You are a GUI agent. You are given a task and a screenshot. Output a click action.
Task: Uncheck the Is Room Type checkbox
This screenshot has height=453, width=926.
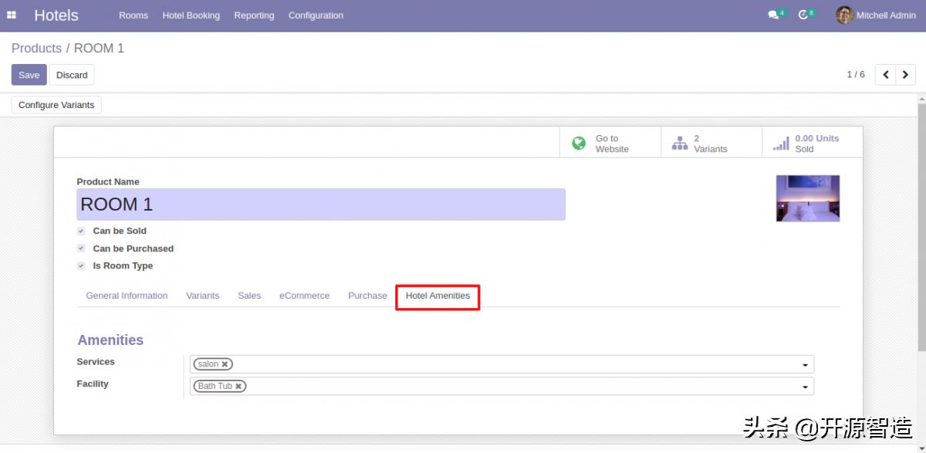point(81,266)
